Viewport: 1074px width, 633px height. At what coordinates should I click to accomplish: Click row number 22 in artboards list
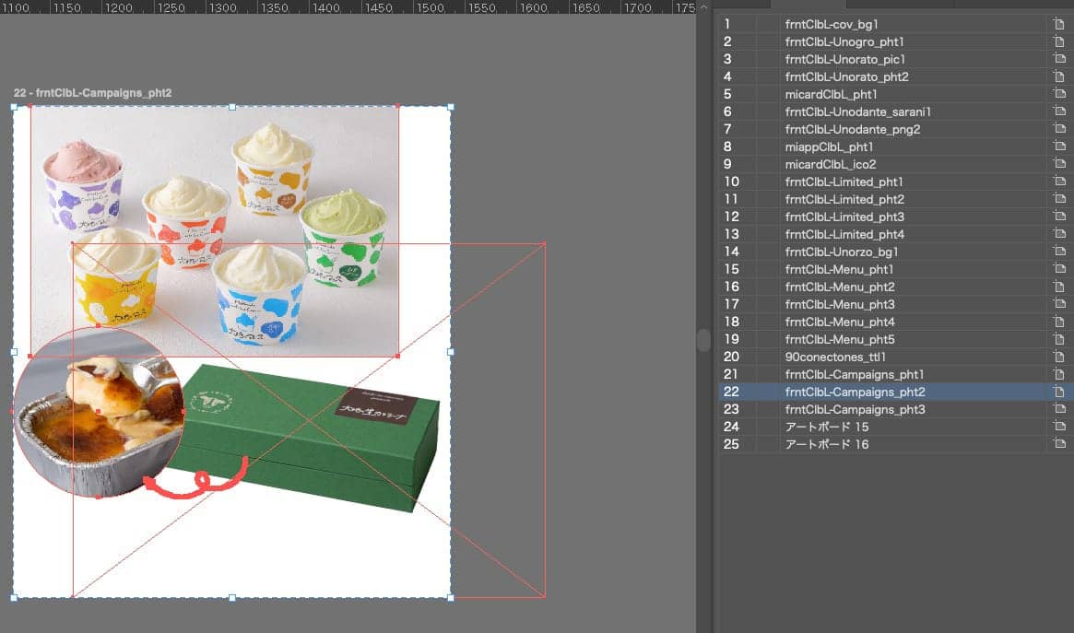coord(732,392)
